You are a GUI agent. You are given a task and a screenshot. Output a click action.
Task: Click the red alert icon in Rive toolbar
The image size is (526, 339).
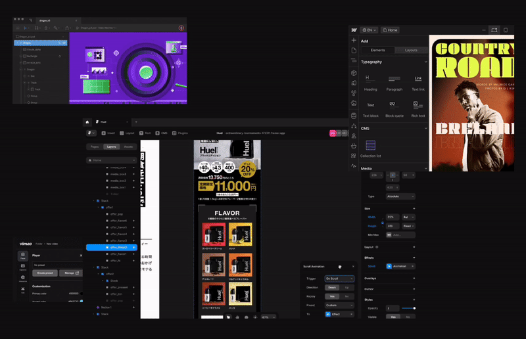tap(181, 28)
